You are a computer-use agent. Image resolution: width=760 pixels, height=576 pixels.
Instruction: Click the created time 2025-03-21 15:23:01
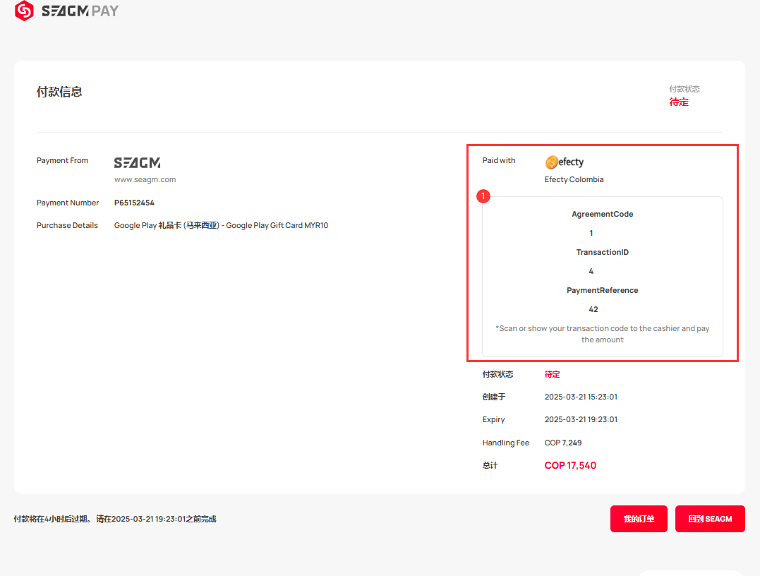coord(581,397)
